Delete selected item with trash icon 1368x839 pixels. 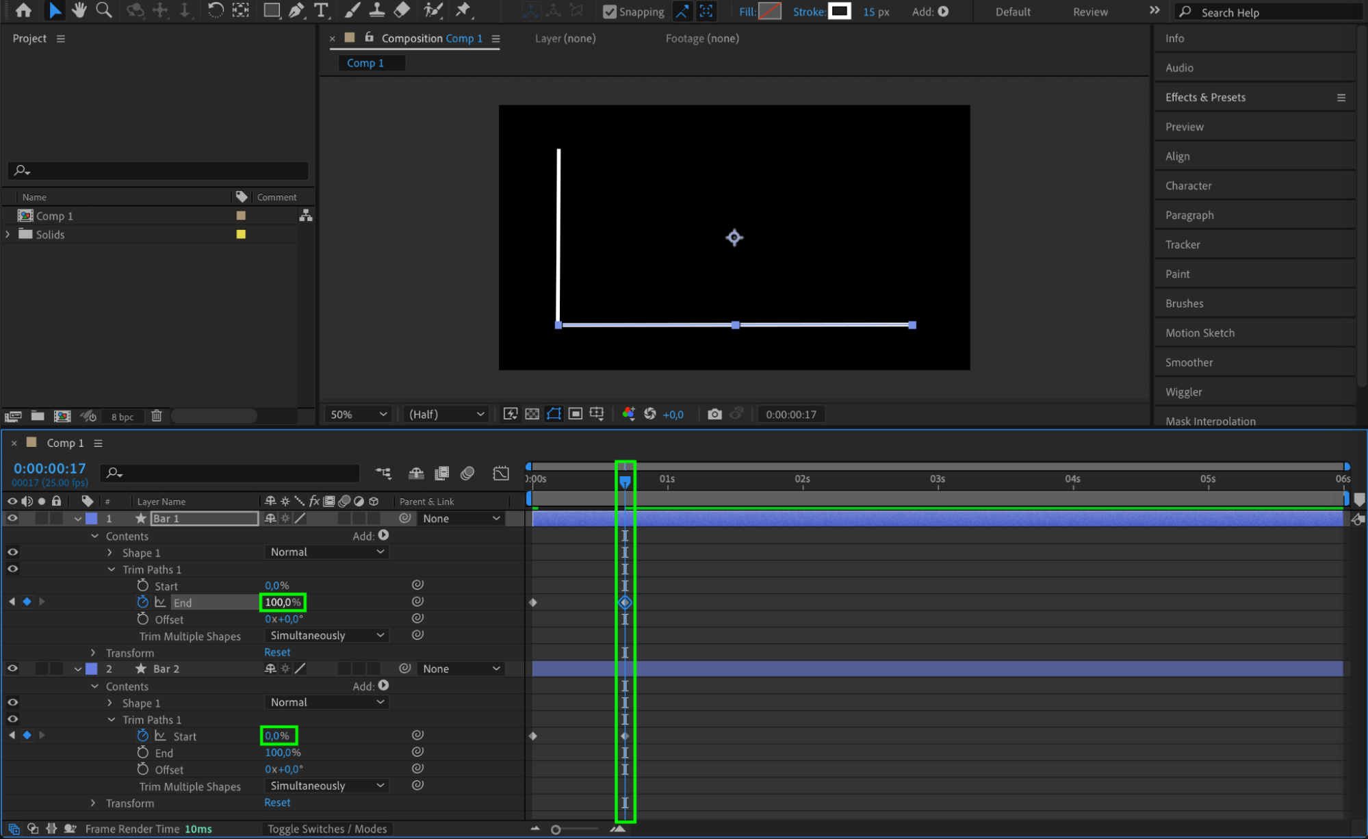[x=156, y=416]
